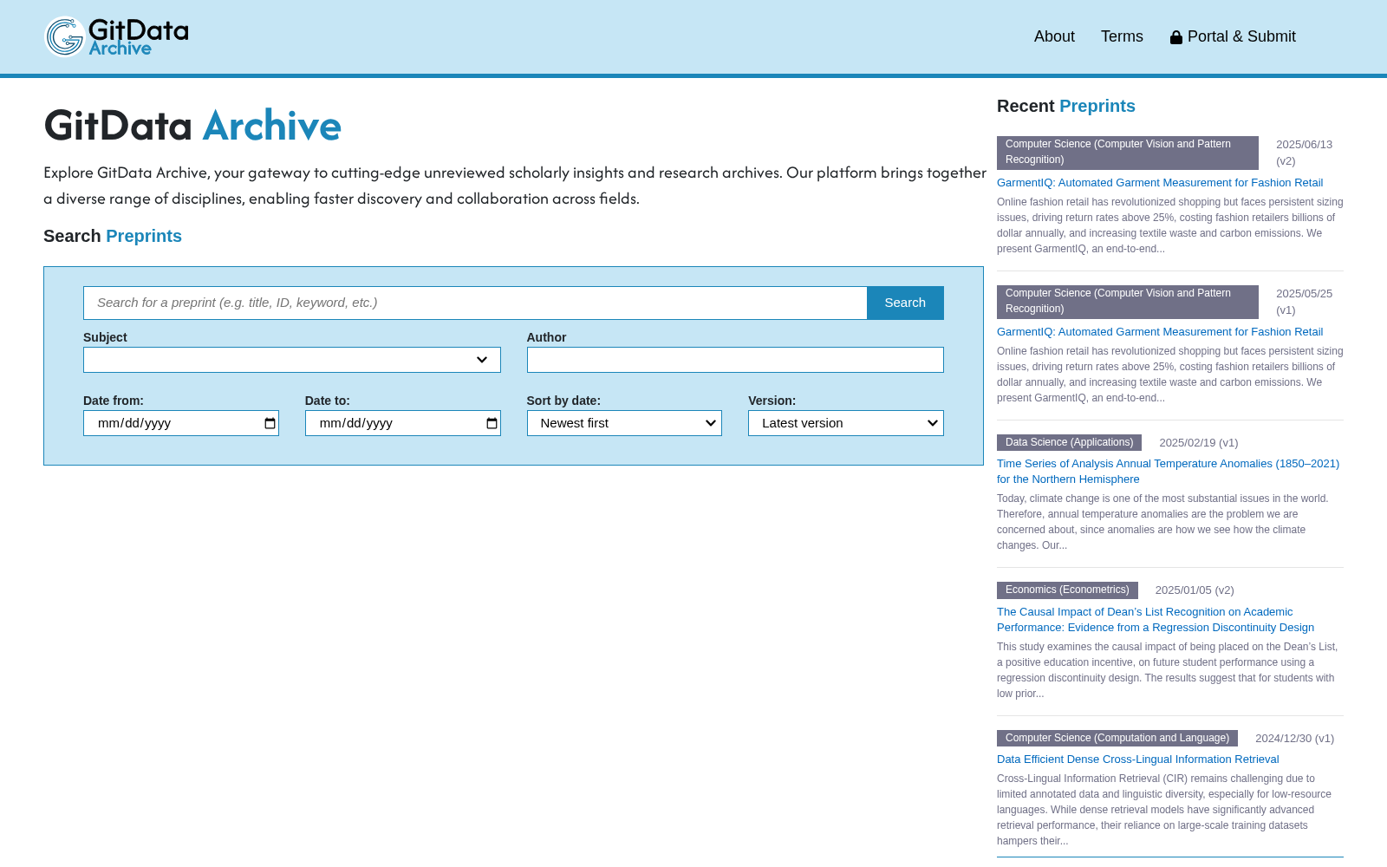Image resolution: width=1387 pixels, height=867 pixels.
Task: Expand Sort by date dropdown
Action: 624,423
